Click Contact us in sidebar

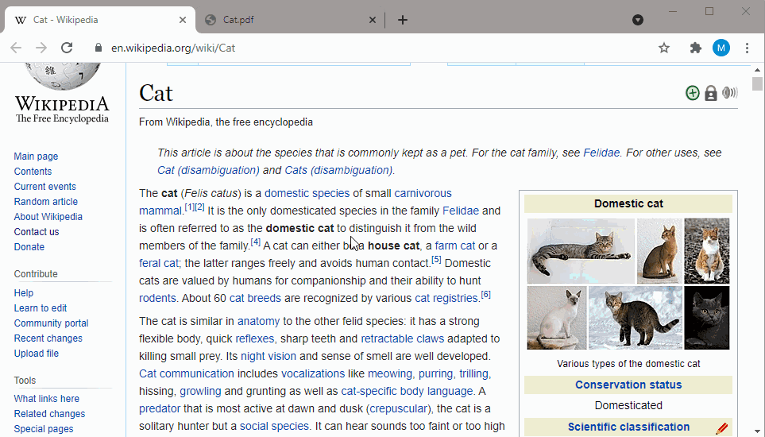click(x=37, y=232)
